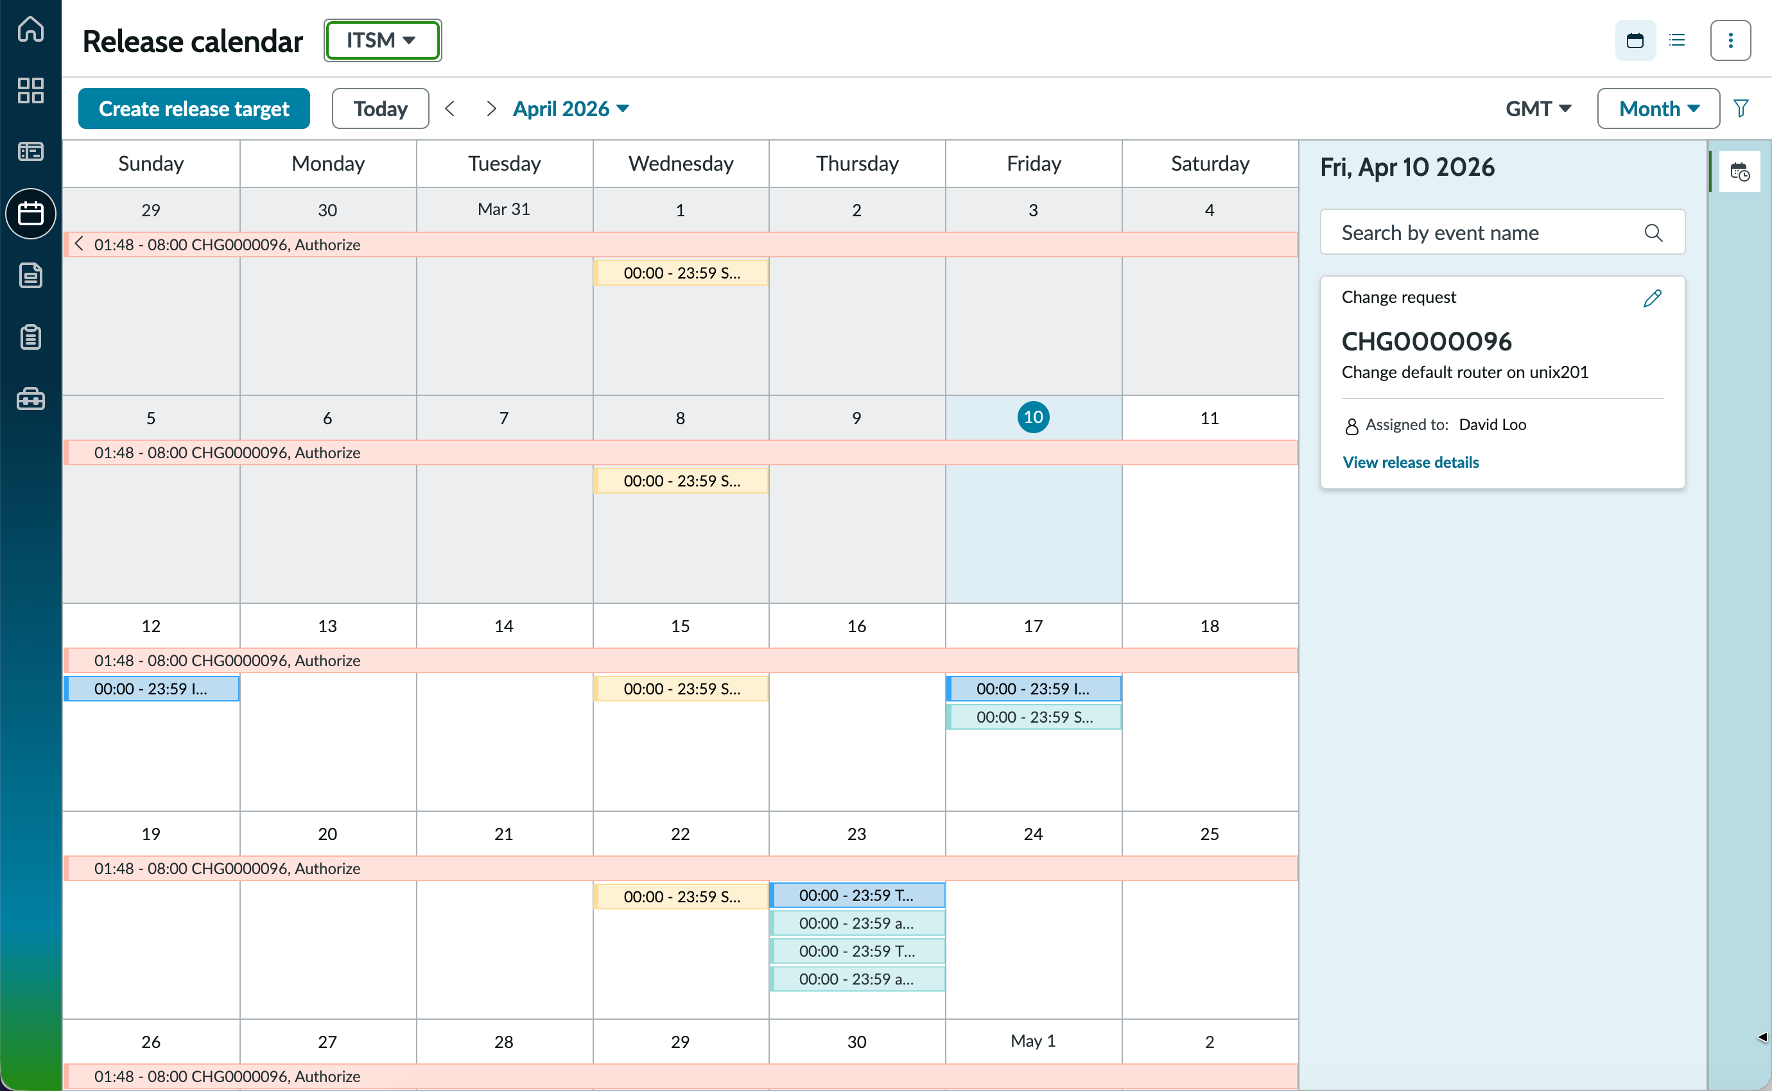
Task: Click Create release target button
Action: [194, 109]
